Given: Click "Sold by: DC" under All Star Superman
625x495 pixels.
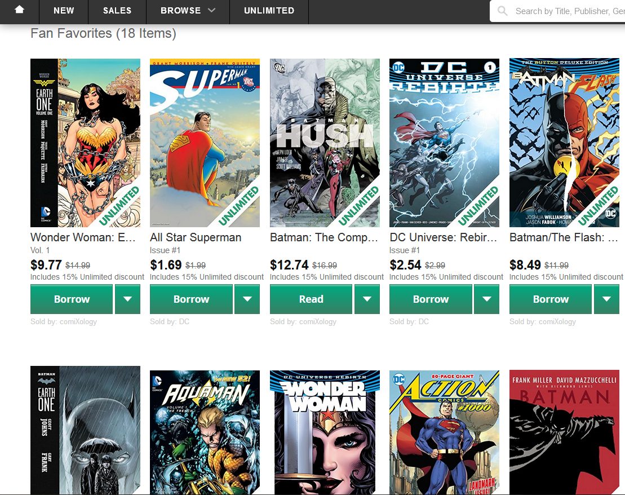Looking at the screenshot, I should coord(170,321).
